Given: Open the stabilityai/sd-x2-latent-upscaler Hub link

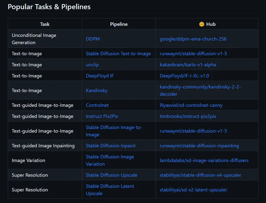Looking at the screenshot, I should point(193,190).
